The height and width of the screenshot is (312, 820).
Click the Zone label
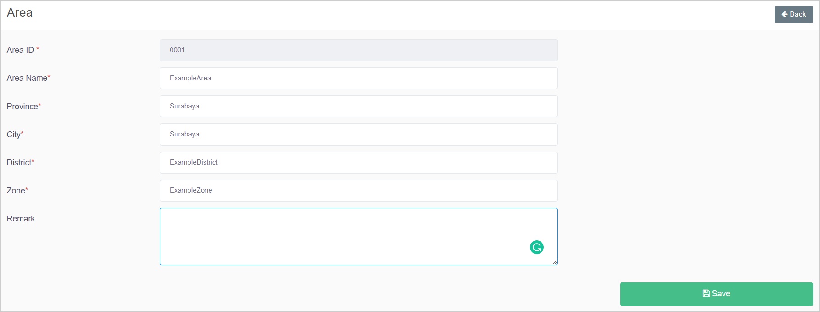[x=16, y=191]
